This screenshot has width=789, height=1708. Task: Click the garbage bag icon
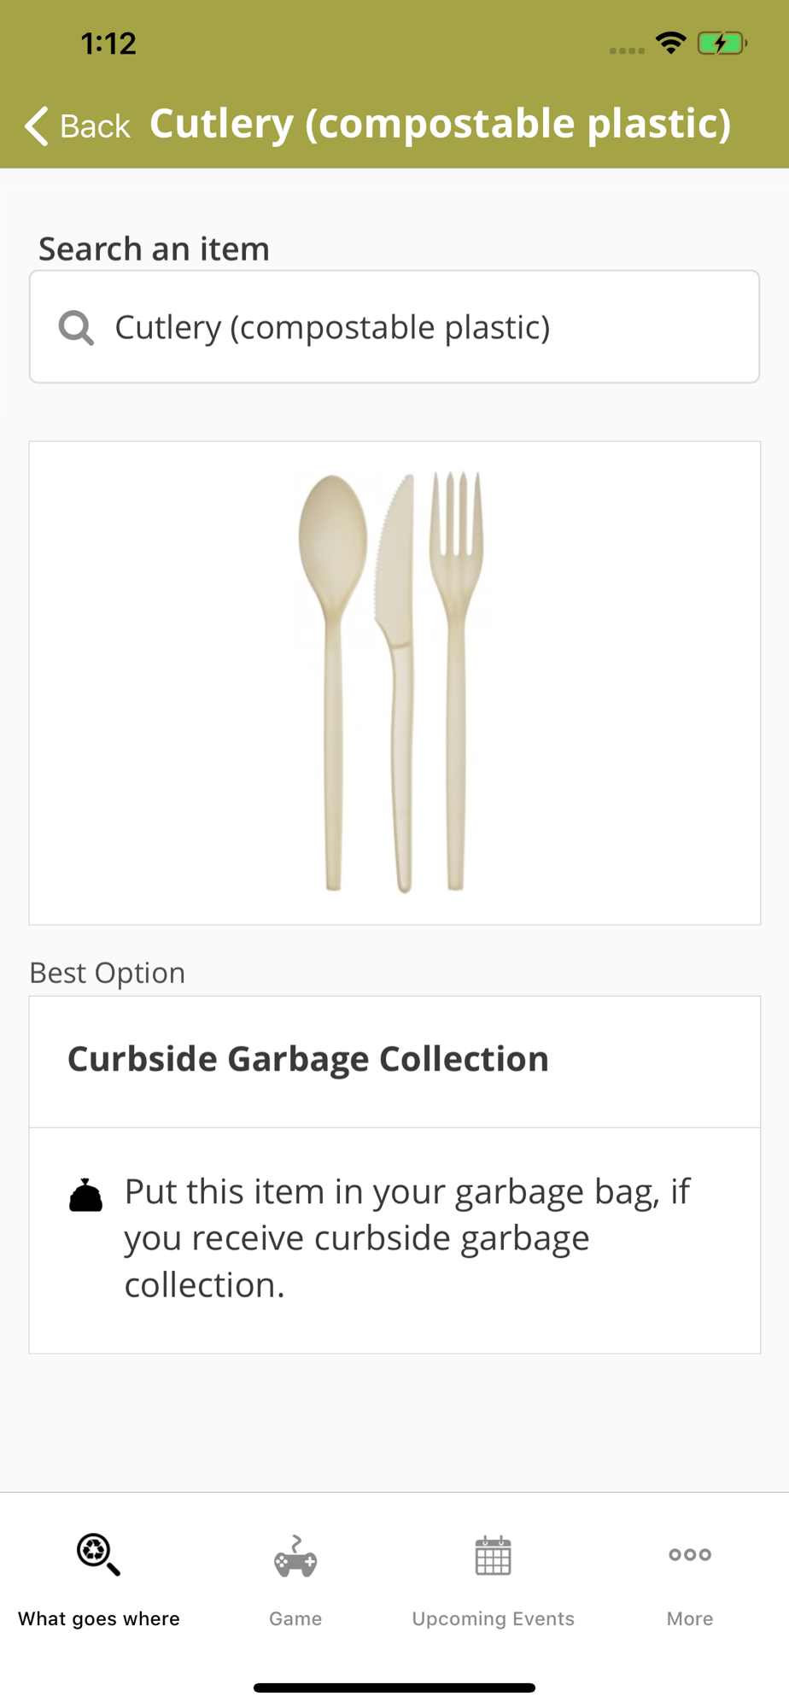(85, 1196)
